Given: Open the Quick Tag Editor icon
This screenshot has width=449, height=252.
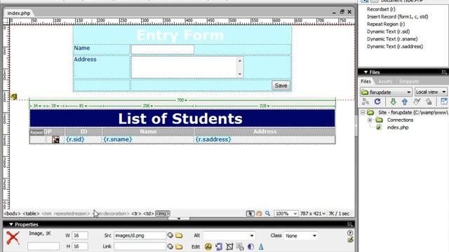Looking at the screenshot, I should 350,240.
